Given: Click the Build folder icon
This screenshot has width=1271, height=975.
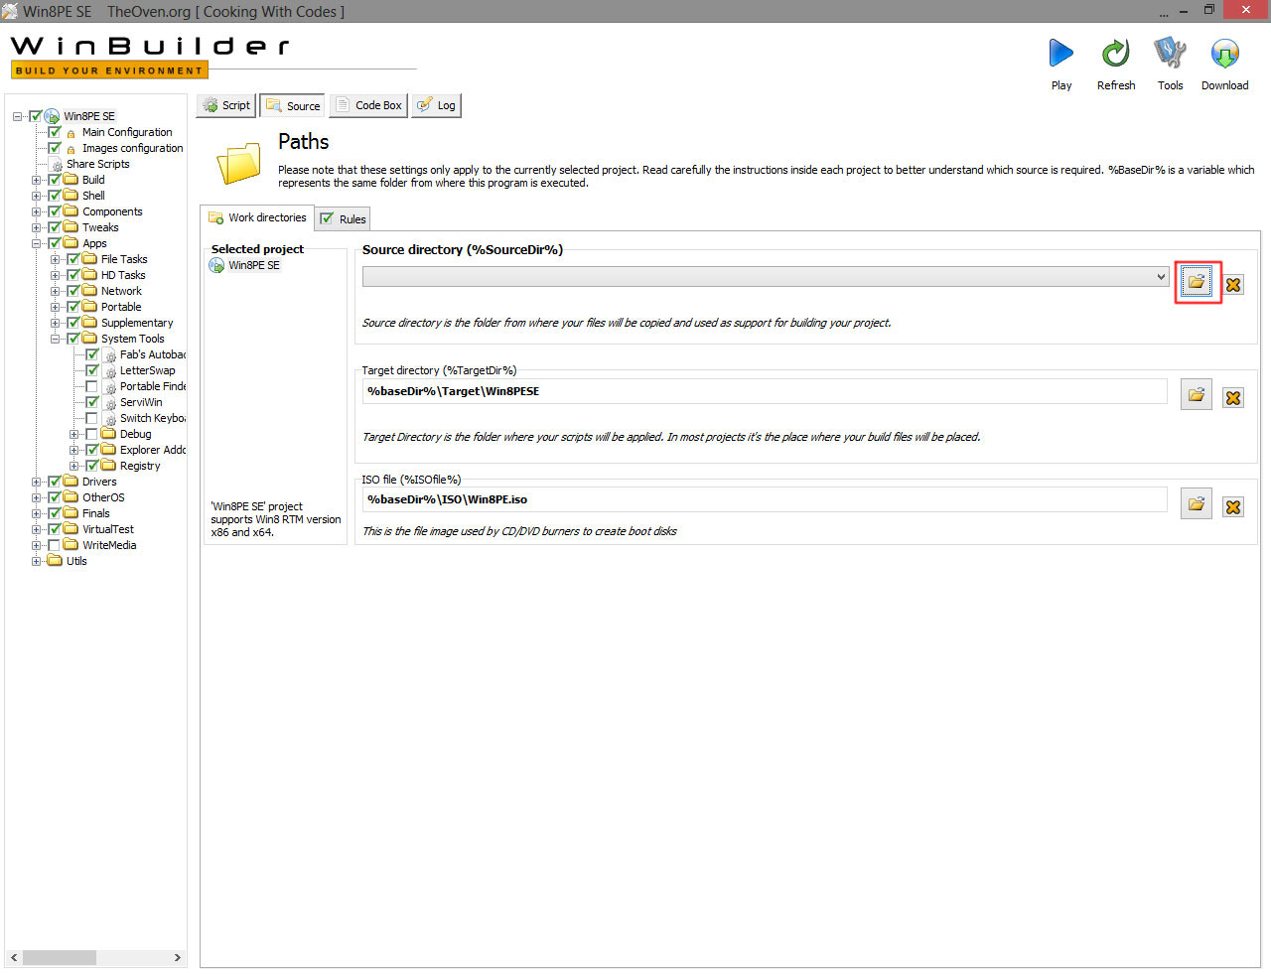Looking at the screenshot, I should pyautogui.click(x=71, y=180).
